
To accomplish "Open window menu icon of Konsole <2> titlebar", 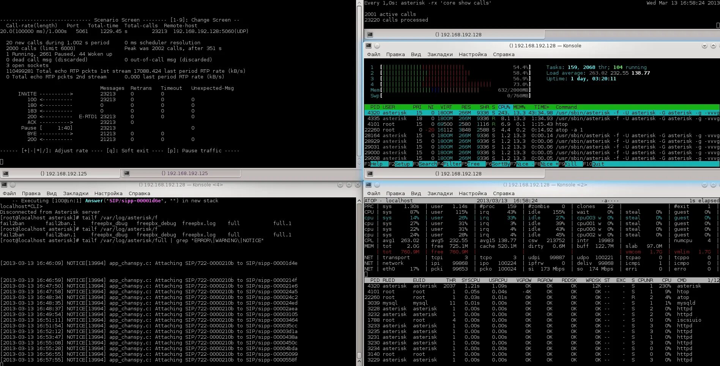I will [368, 185].
